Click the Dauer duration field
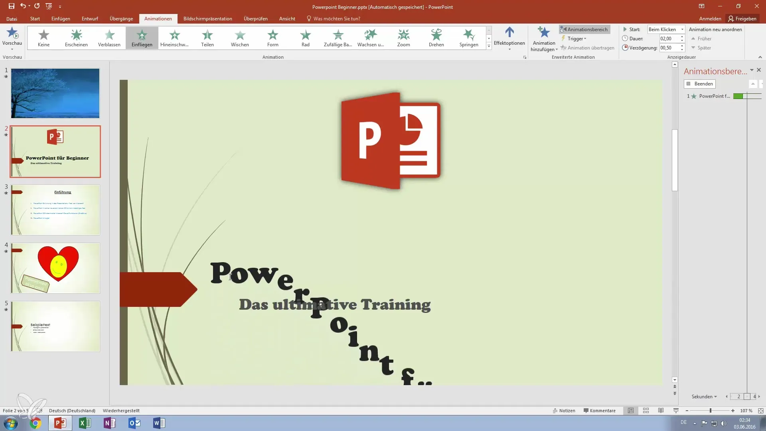The width and height of the screenshot is (766, 431). (669, 38)
